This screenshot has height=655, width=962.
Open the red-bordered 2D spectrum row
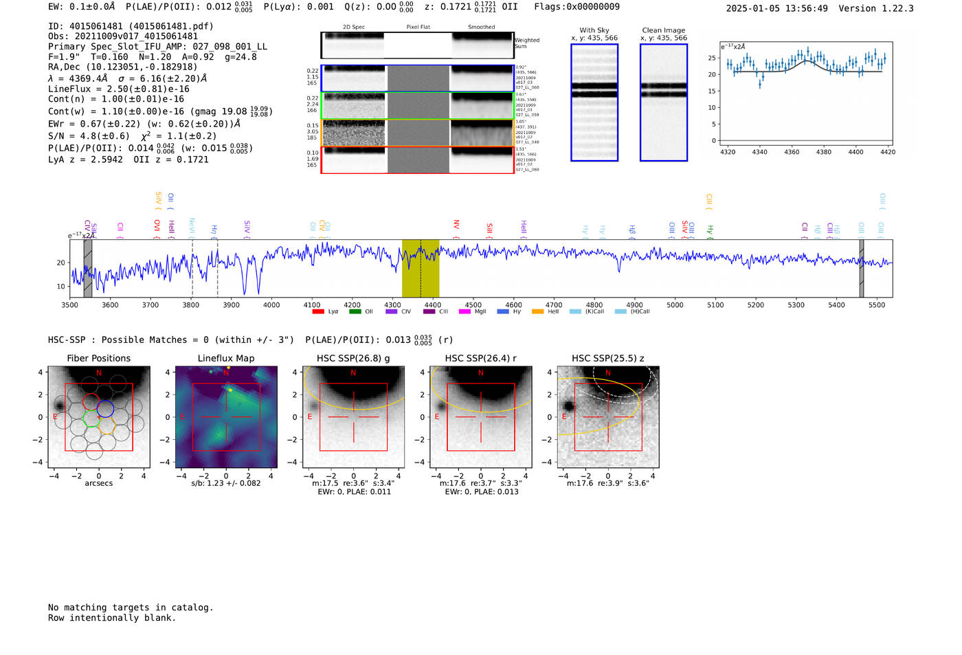(417, 160)
